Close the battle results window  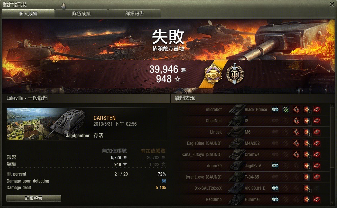click(332, 4)
